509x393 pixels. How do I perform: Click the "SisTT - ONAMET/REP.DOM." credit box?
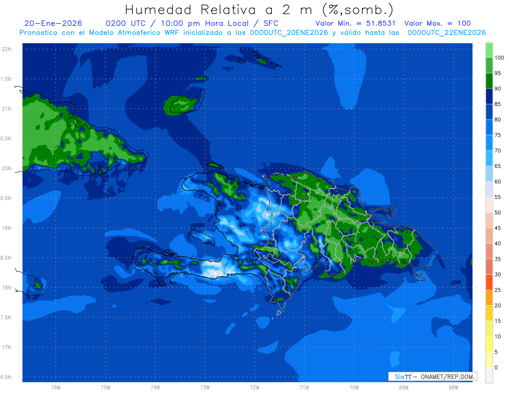tap(432, 376)
